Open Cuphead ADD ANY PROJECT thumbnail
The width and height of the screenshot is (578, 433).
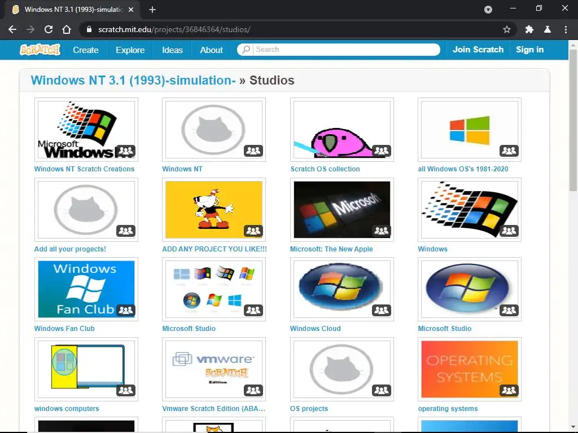214,210
